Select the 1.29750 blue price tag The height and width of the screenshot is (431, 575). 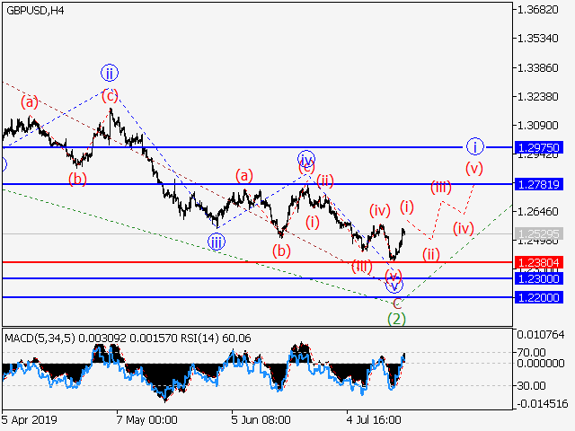[539, 147]
